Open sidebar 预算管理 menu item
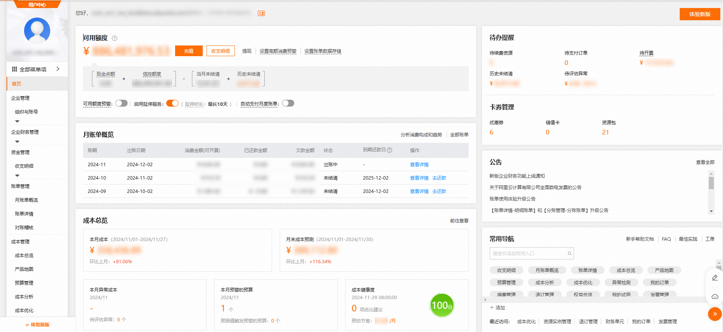Image resolution: width=723 pixels, height=332 pixels. (x=24, y=283)
